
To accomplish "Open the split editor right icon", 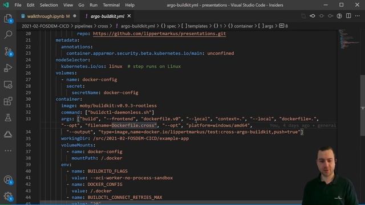I will (x=348, y=16).
